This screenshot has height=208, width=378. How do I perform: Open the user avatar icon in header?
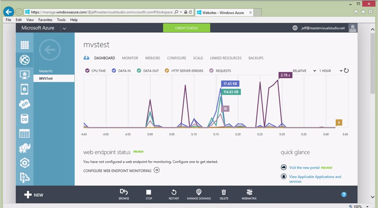coord(353,28)
